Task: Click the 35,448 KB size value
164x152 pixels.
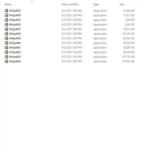Action: 129,11
